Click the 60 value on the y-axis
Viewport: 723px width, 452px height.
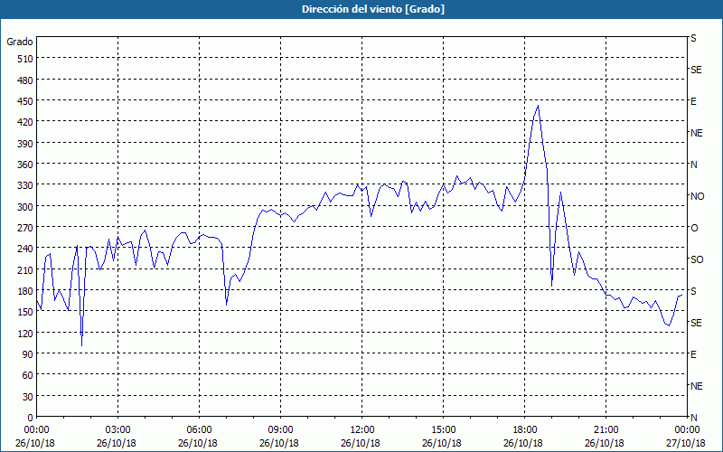click(x=28, y=375)
